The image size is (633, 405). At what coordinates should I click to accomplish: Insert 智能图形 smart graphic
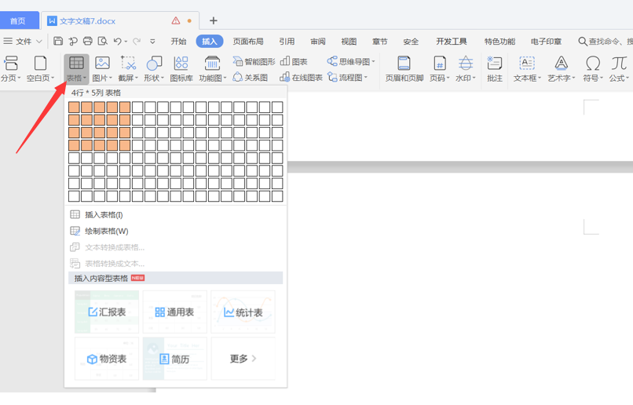[254, 61]
